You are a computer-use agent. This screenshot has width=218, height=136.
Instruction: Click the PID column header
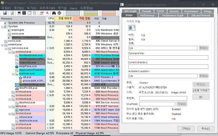pos(96,19)
